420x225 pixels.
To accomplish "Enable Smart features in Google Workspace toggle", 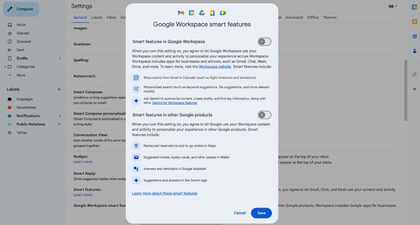I will 264,42.
